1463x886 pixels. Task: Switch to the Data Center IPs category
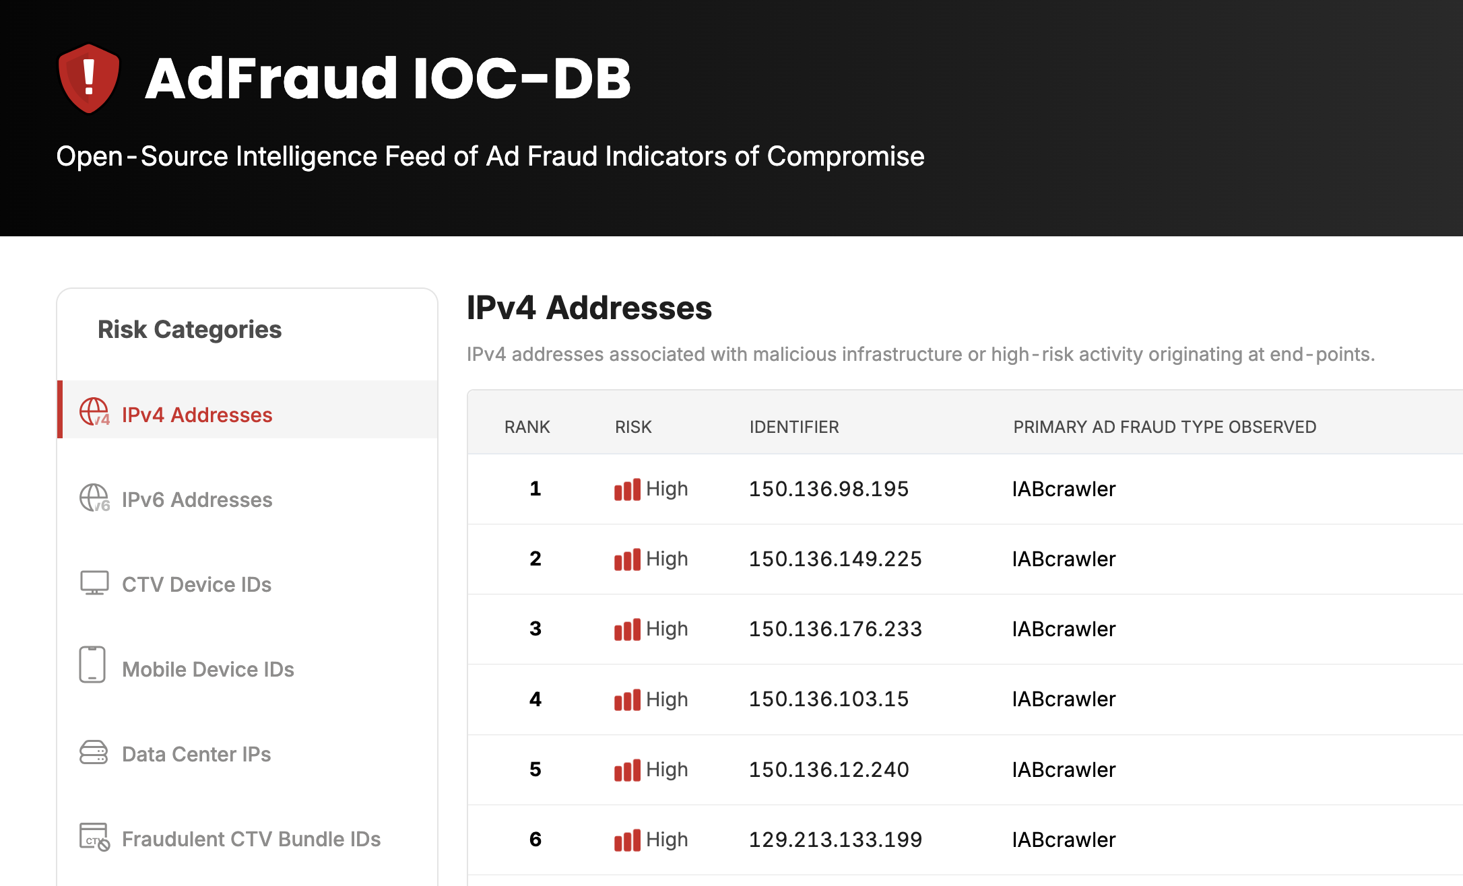click(195, 754)
